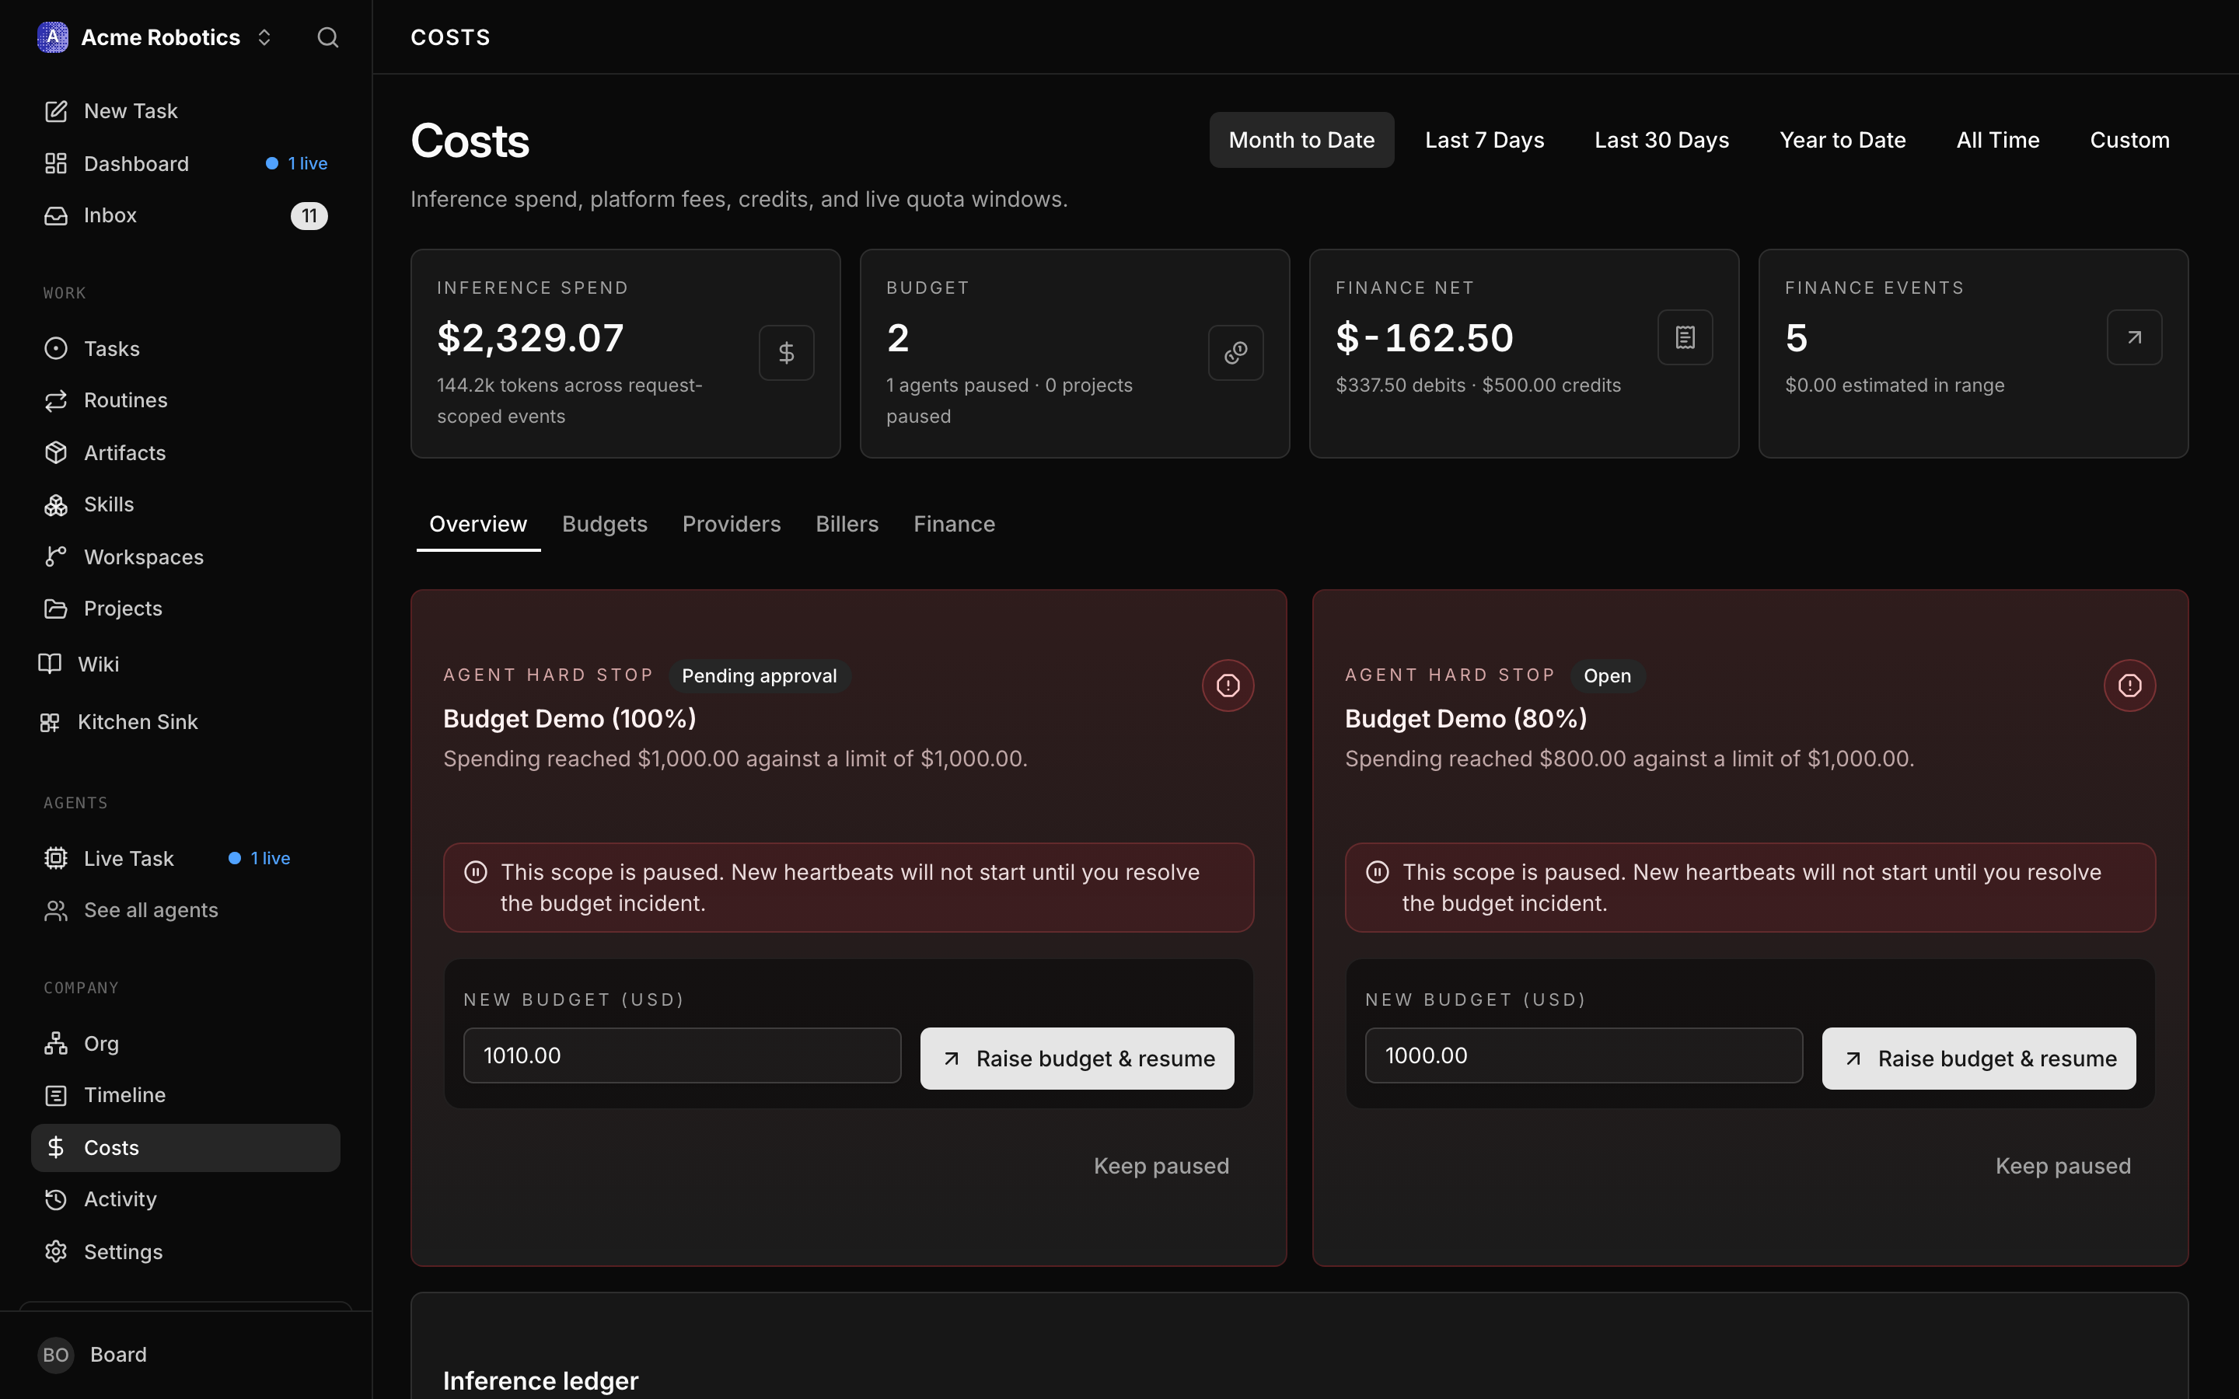Open the arrow icon on Finance Events card
The height and width of the screenshot is (1399, 2239).
point(2135,337)
